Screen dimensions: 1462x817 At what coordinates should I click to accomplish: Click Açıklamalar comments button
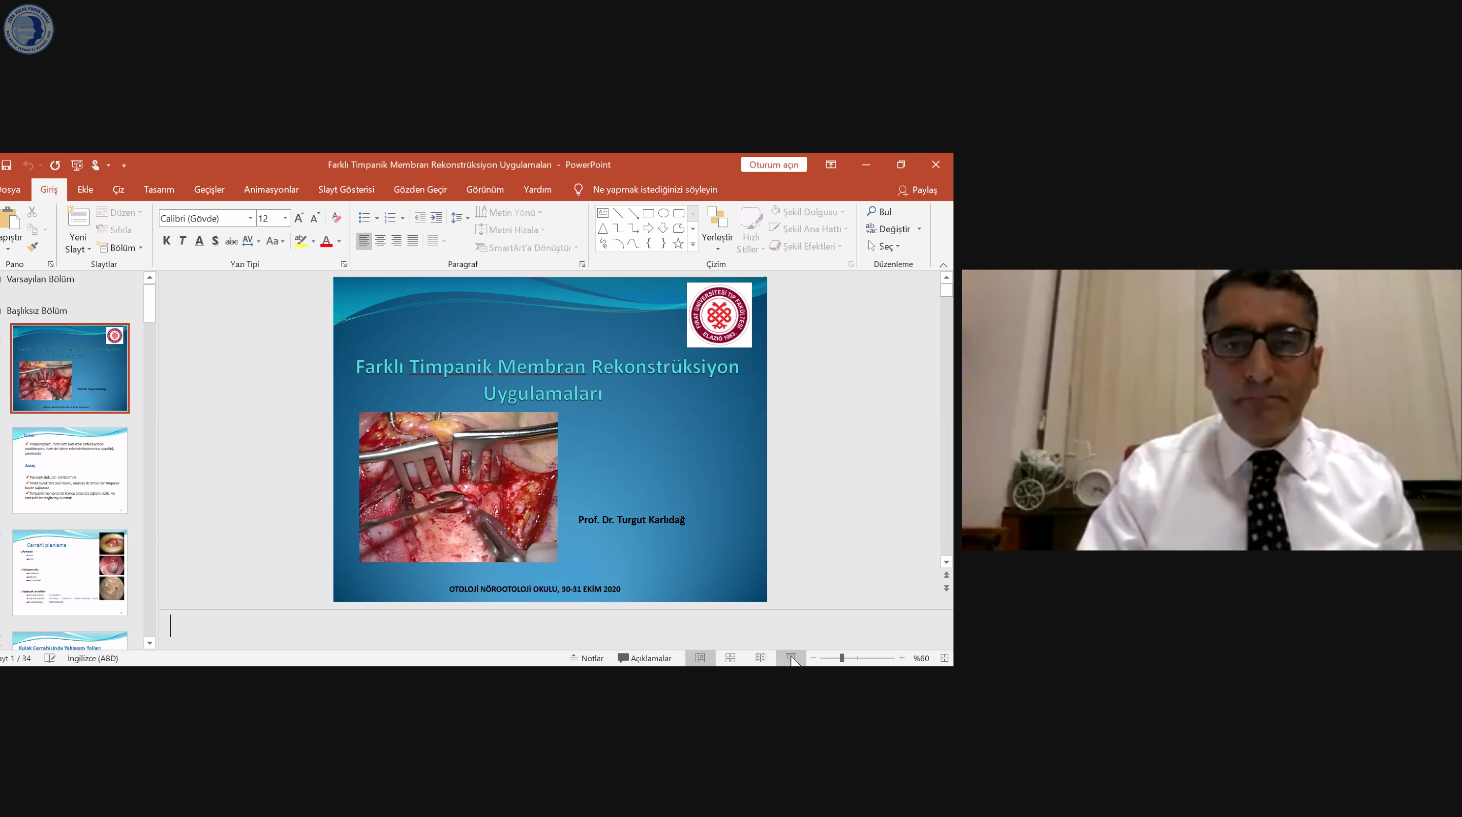644,658
